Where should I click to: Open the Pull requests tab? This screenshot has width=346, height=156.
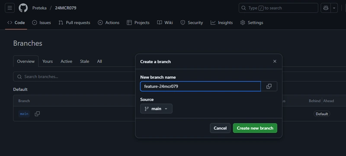coord(74,22)
